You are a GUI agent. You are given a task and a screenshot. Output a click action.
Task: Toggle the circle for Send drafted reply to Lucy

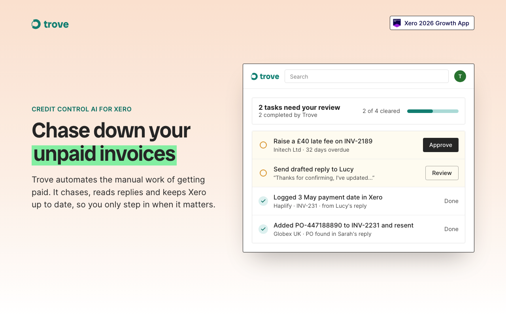coord(263,173)
